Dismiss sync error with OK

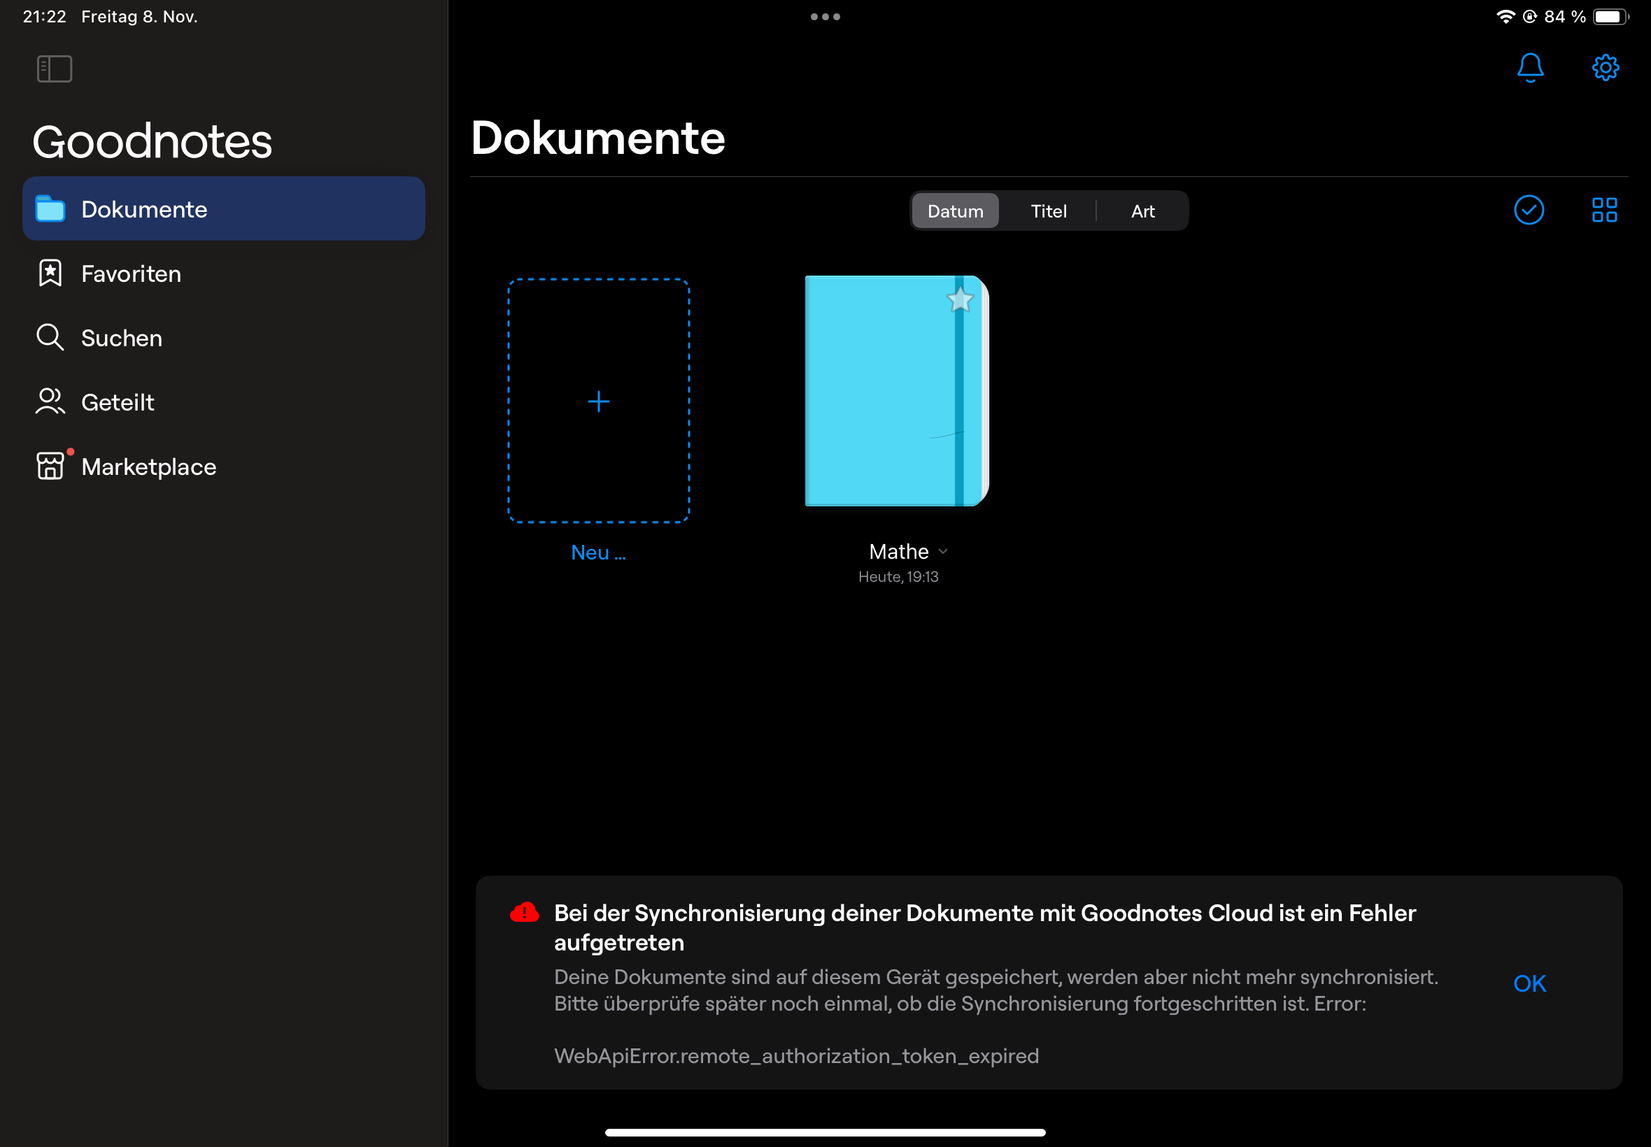click(x=1529, y=983)
